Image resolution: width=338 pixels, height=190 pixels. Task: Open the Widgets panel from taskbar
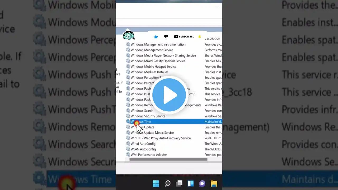click(191, 183)
